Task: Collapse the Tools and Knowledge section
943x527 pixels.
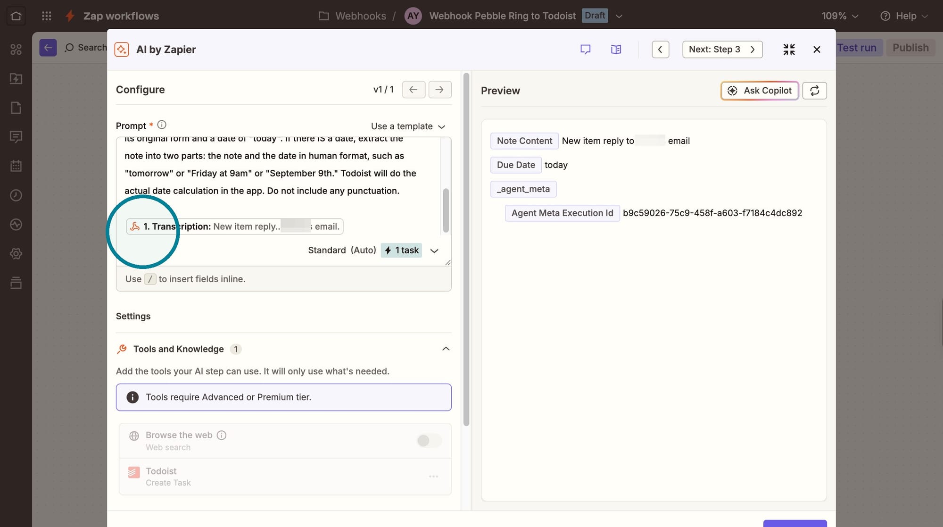Action: pos(446,349)
